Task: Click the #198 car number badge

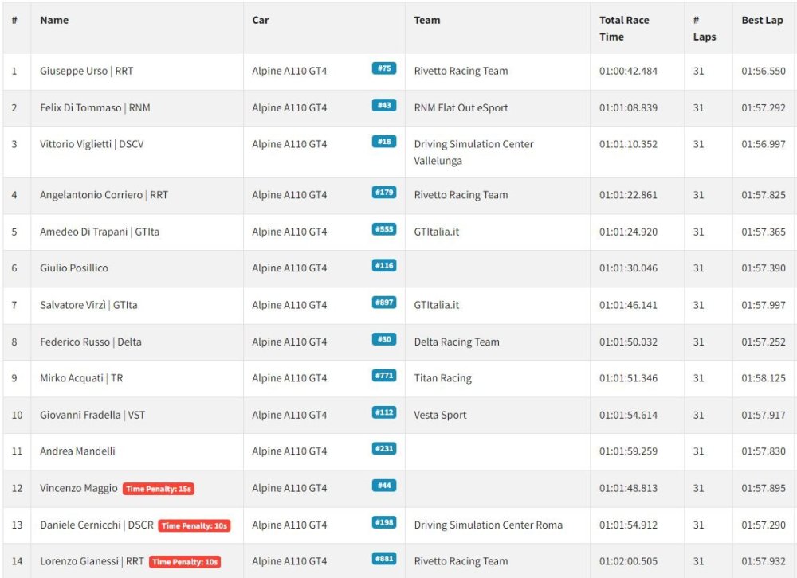Action: click(384, 522)
